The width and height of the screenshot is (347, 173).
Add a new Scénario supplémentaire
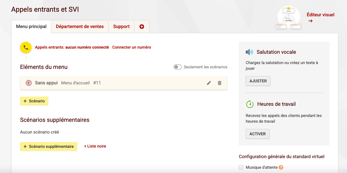pos(49,146)
